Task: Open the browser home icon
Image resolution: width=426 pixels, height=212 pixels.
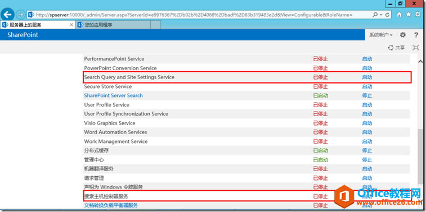Action: (399, 15)
